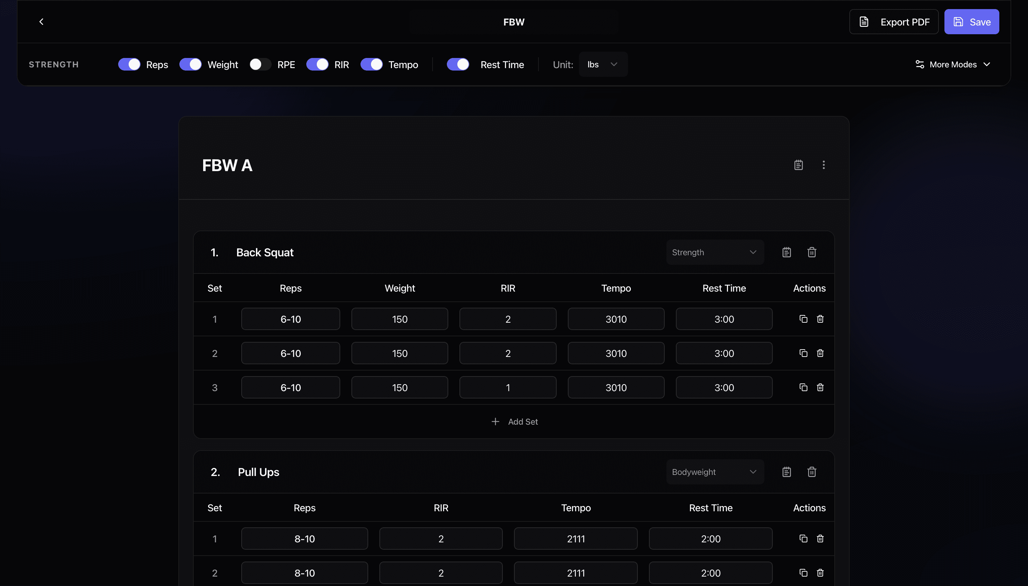Enable the RPE switch
This screenshot has height=586, width=1028.
click(260, 64)
